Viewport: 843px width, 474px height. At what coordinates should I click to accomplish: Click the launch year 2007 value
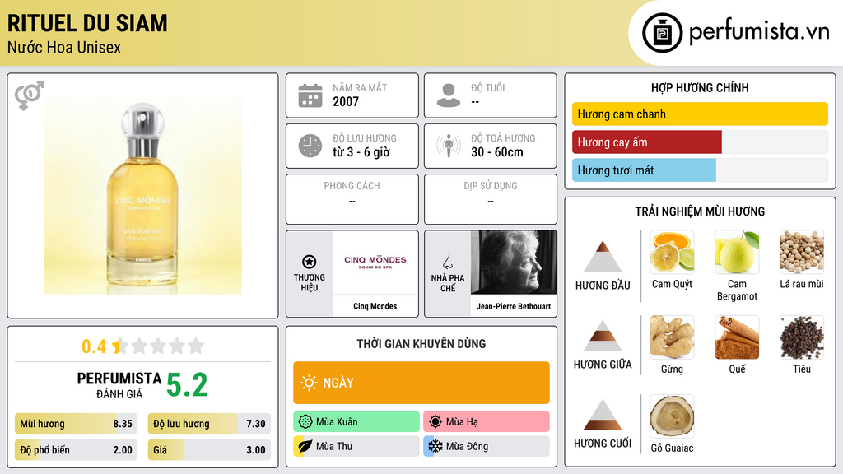[x=346, y=101]
